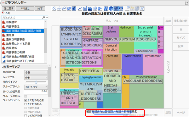Image resolution: width=189 pixels, height=117 pixels.
Task: Select the Bar chart element icon
Action: coord(85,8)
